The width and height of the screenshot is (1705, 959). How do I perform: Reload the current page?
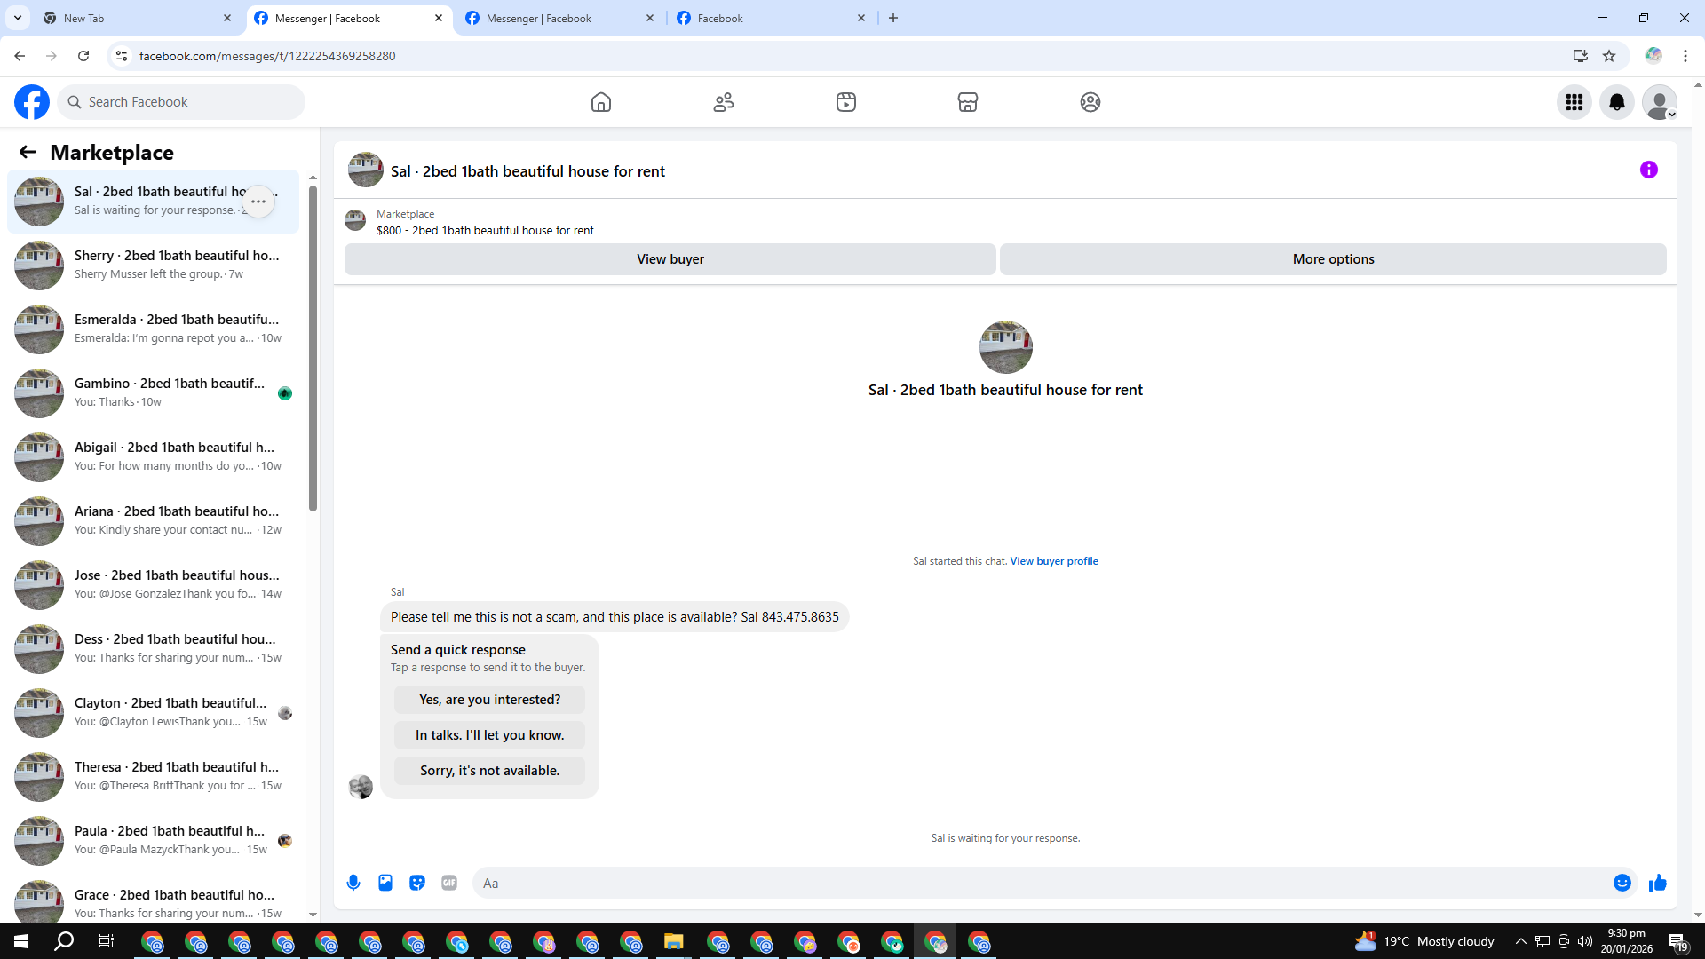83,56
